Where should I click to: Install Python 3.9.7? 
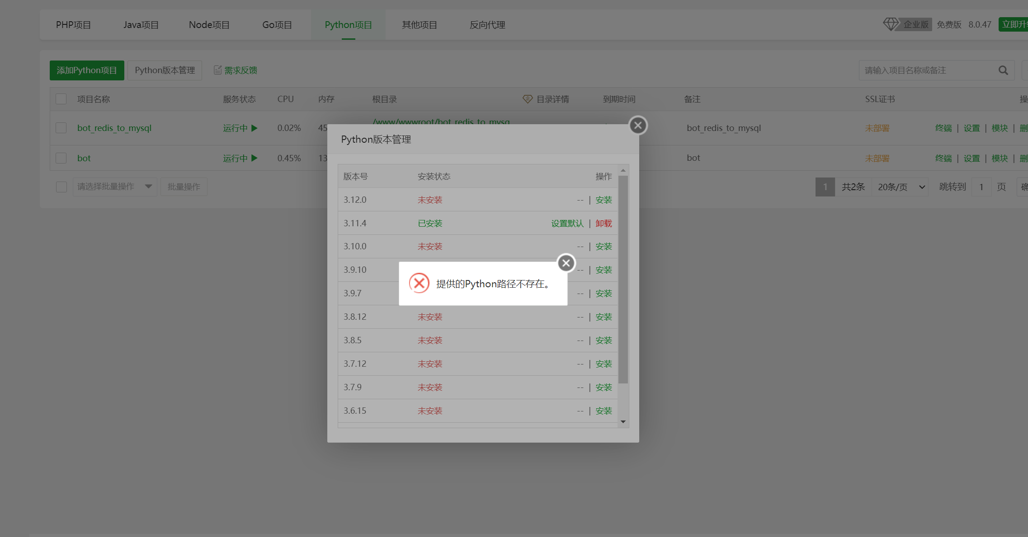tap(604, 293)
